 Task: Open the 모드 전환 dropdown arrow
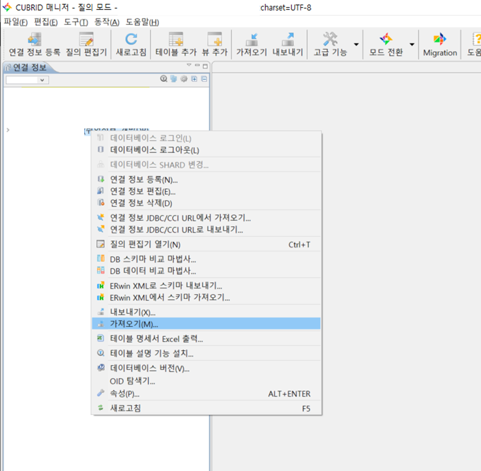[x=412, y=44]
